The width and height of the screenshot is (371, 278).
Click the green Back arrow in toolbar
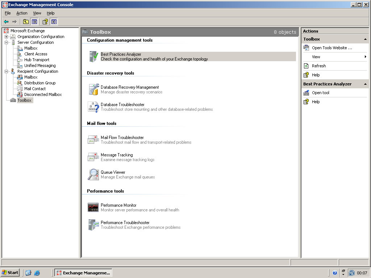click(x=6, y=22)
